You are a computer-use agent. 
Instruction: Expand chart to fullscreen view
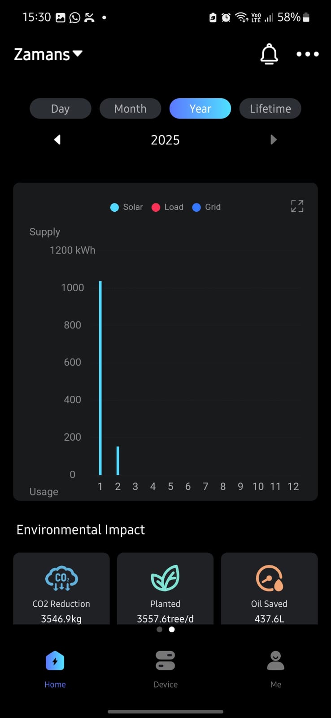[297, 206]
